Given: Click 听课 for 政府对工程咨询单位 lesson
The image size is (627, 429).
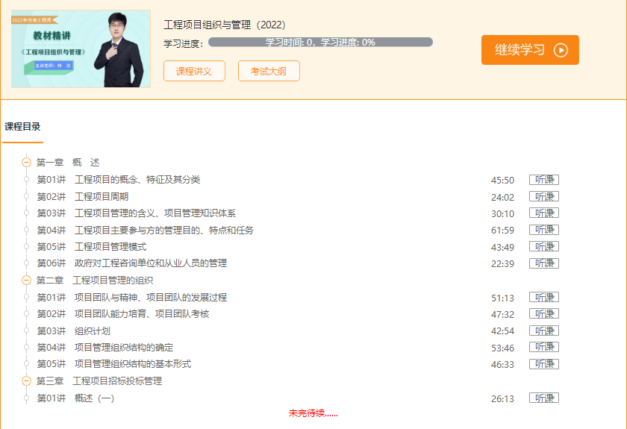Looking at the screenshot, I should 543,263.
